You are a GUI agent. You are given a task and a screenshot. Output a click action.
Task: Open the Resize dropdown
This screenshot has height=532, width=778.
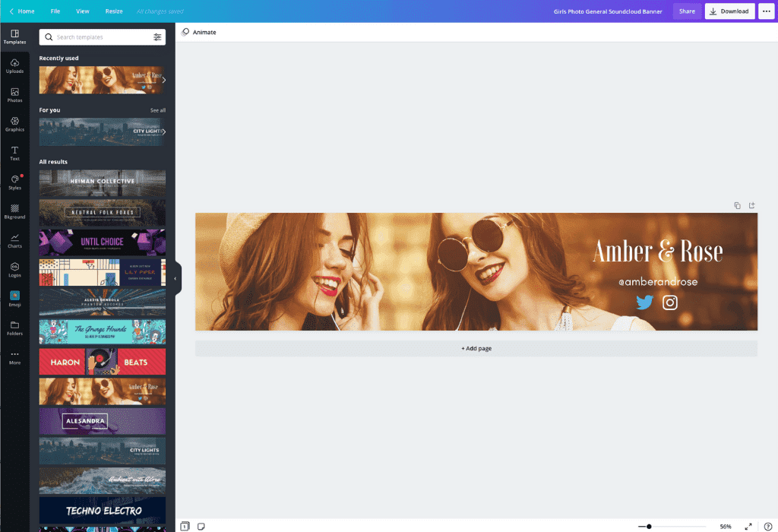click(113, 11)
